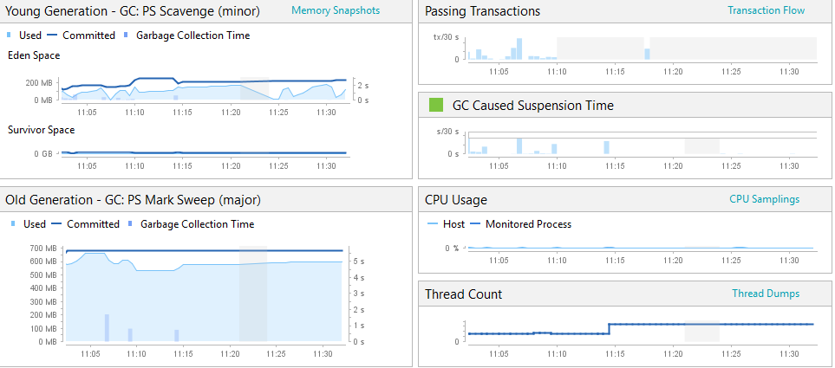
Task: Toggle the Used legend marker in Old Generation
Action: pos(29,224)
